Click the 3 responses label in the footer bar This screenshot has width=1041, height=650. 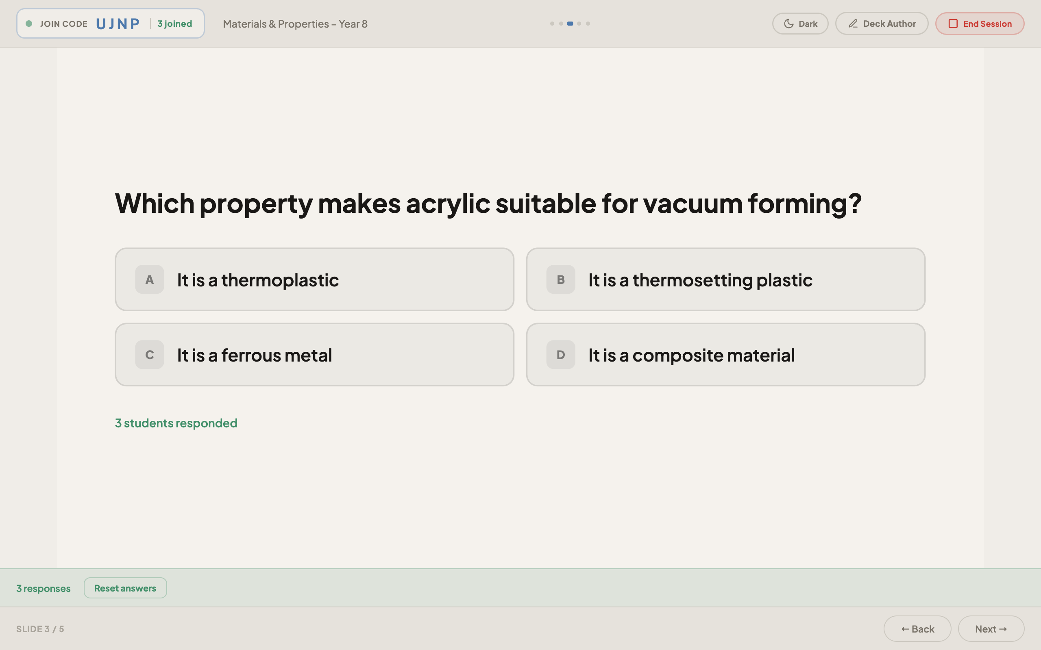click(44, 588)
